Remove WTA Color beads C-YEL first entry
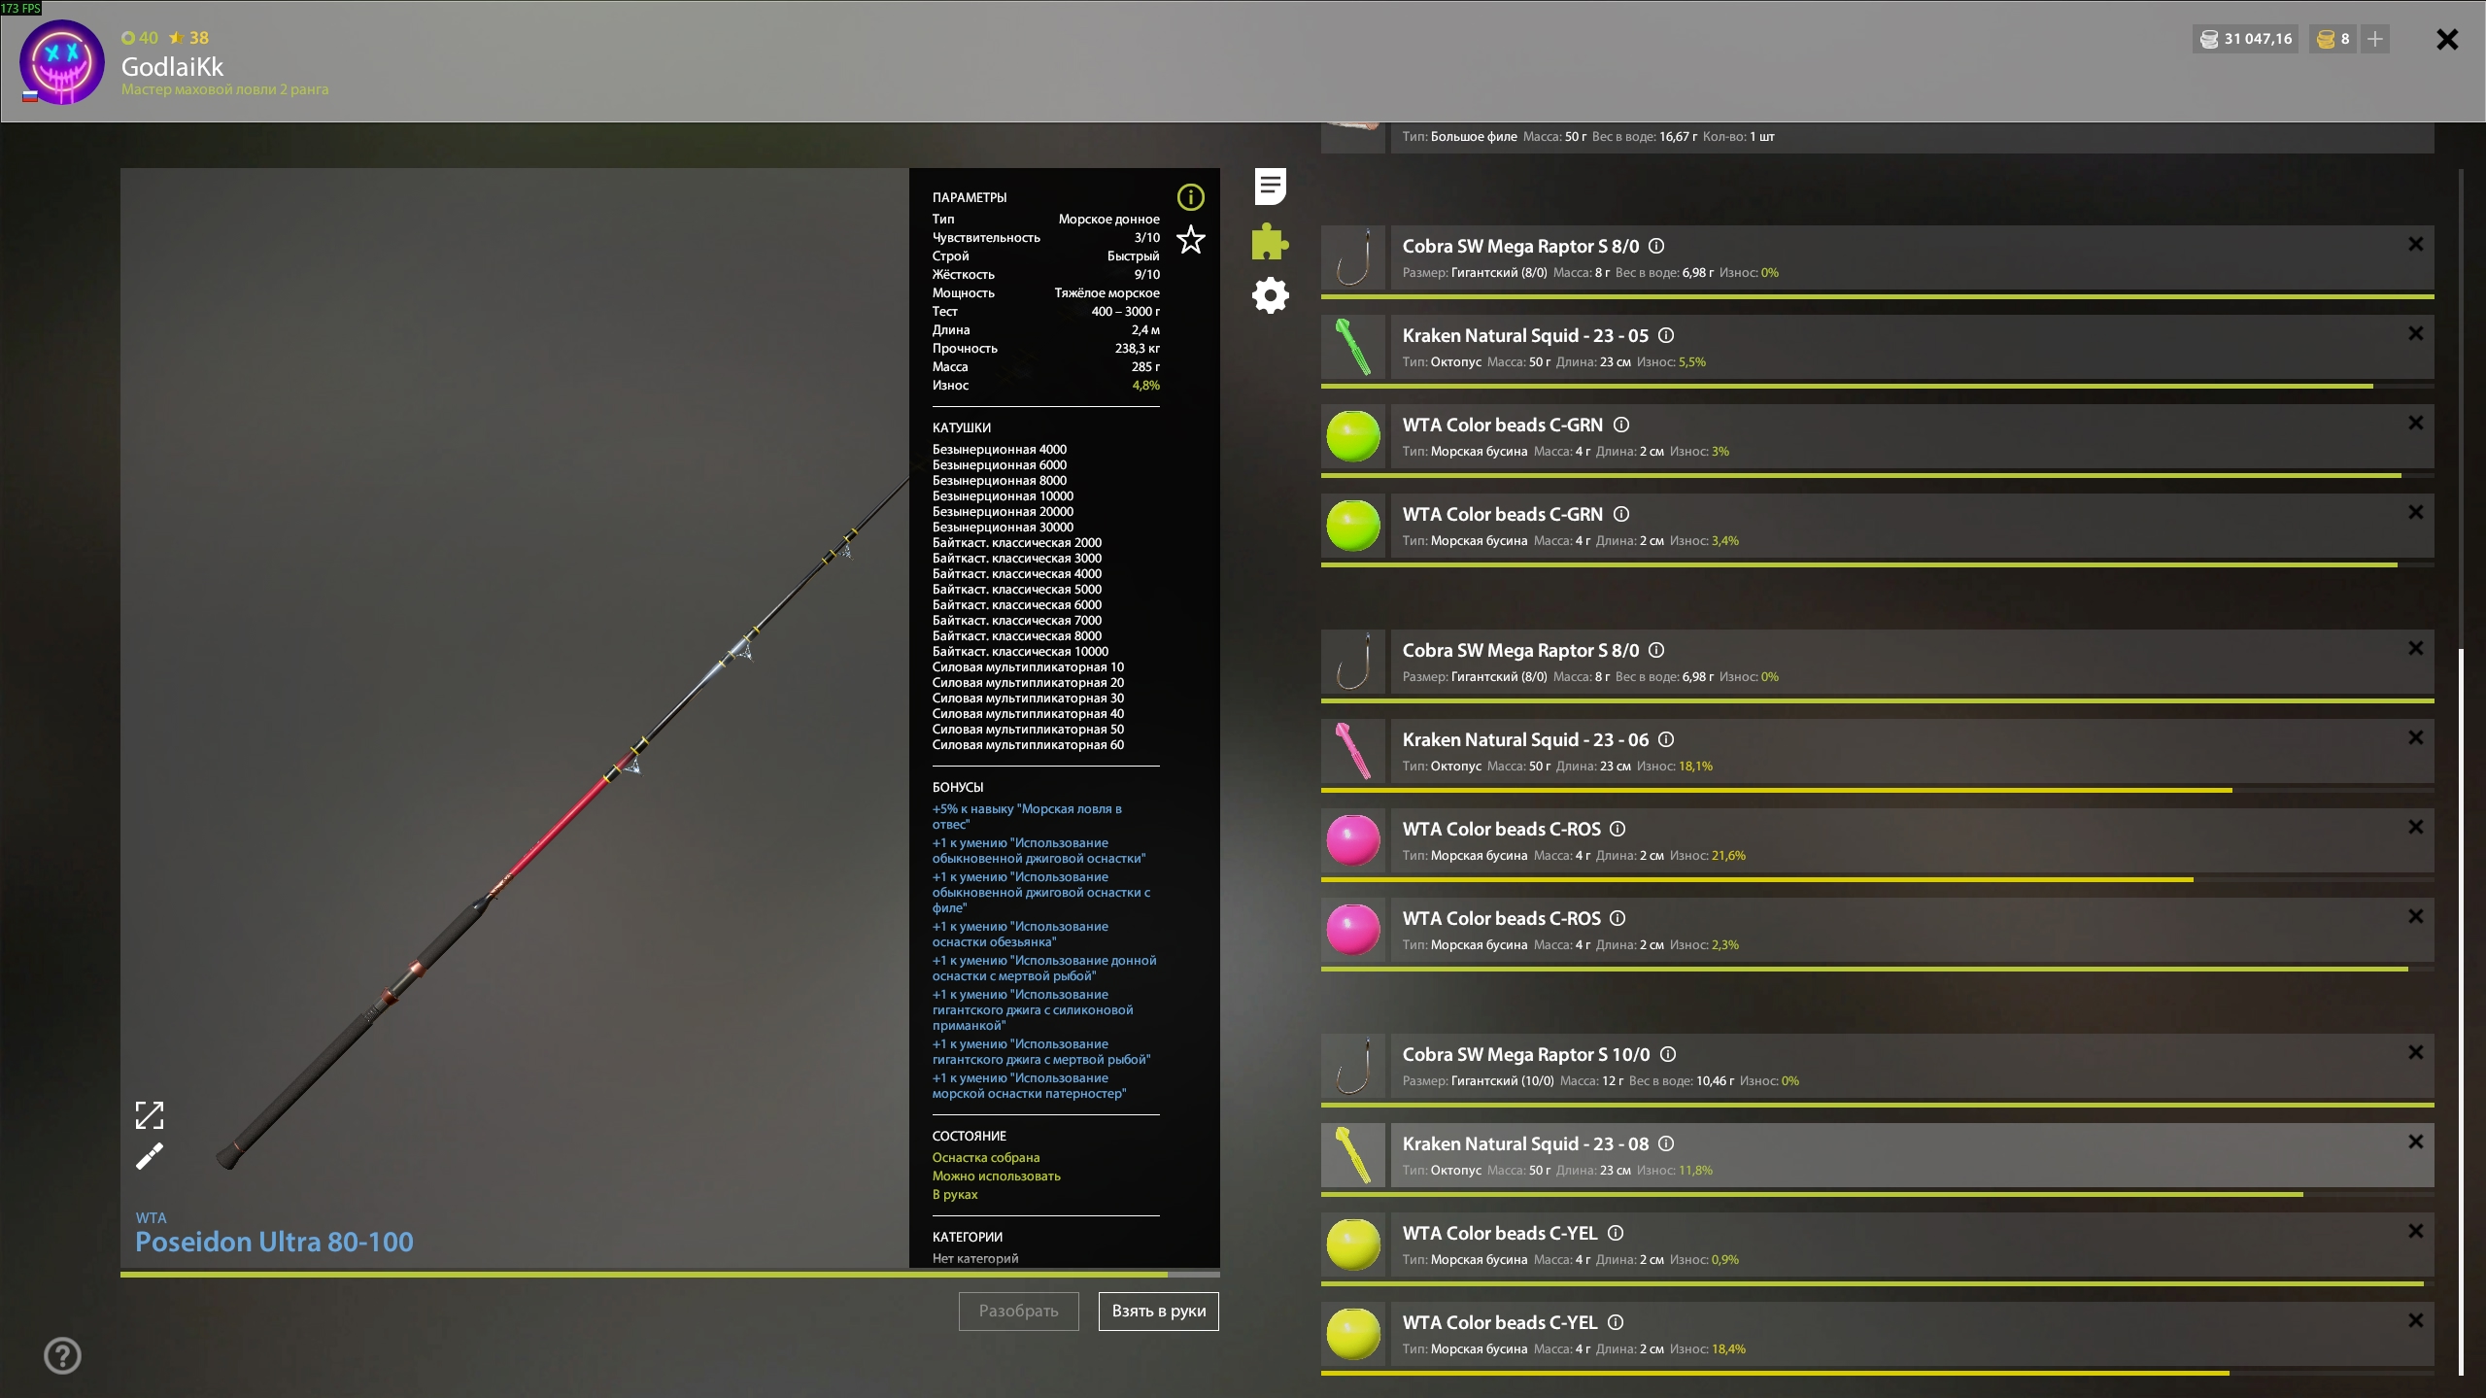Image resolution: width=2486 pixels, height=1398 pixels. (x=2415, y=1231)
